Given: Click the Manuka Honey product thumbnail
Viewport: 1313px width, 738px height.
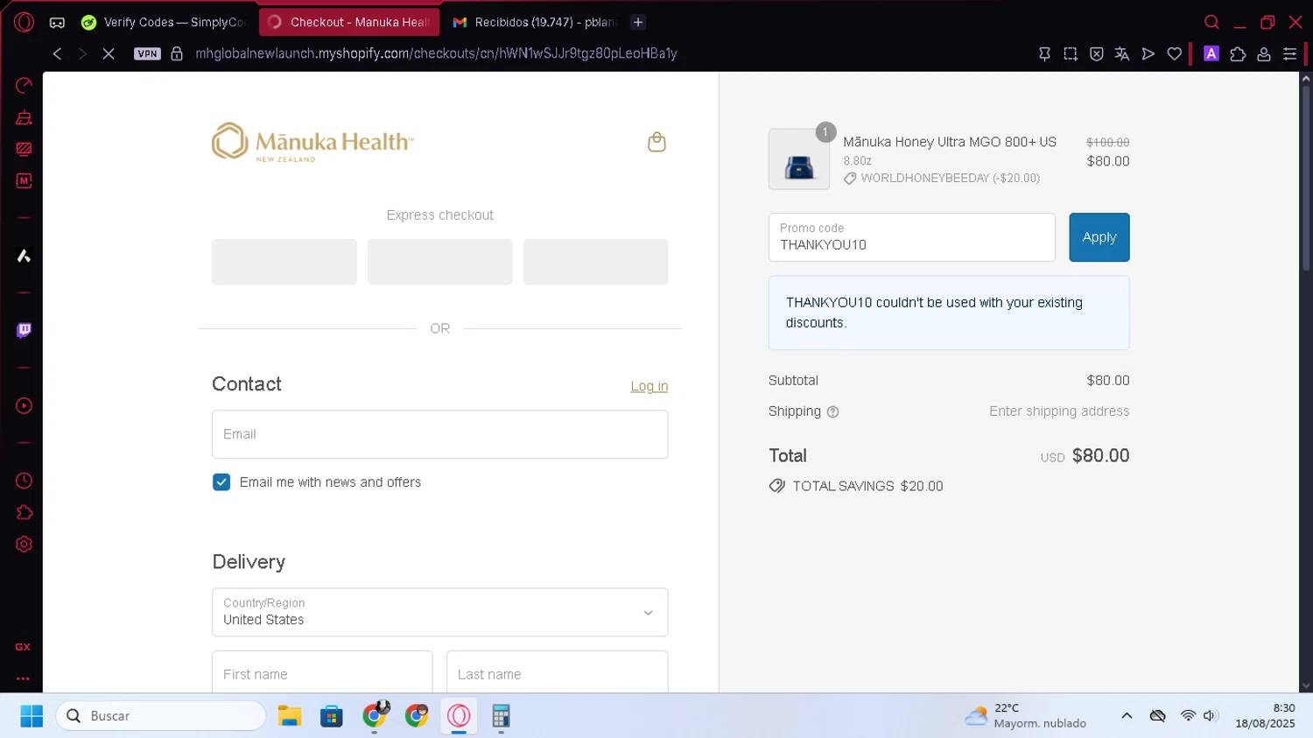Looking at the screenshot, I should tap(799, 159).
